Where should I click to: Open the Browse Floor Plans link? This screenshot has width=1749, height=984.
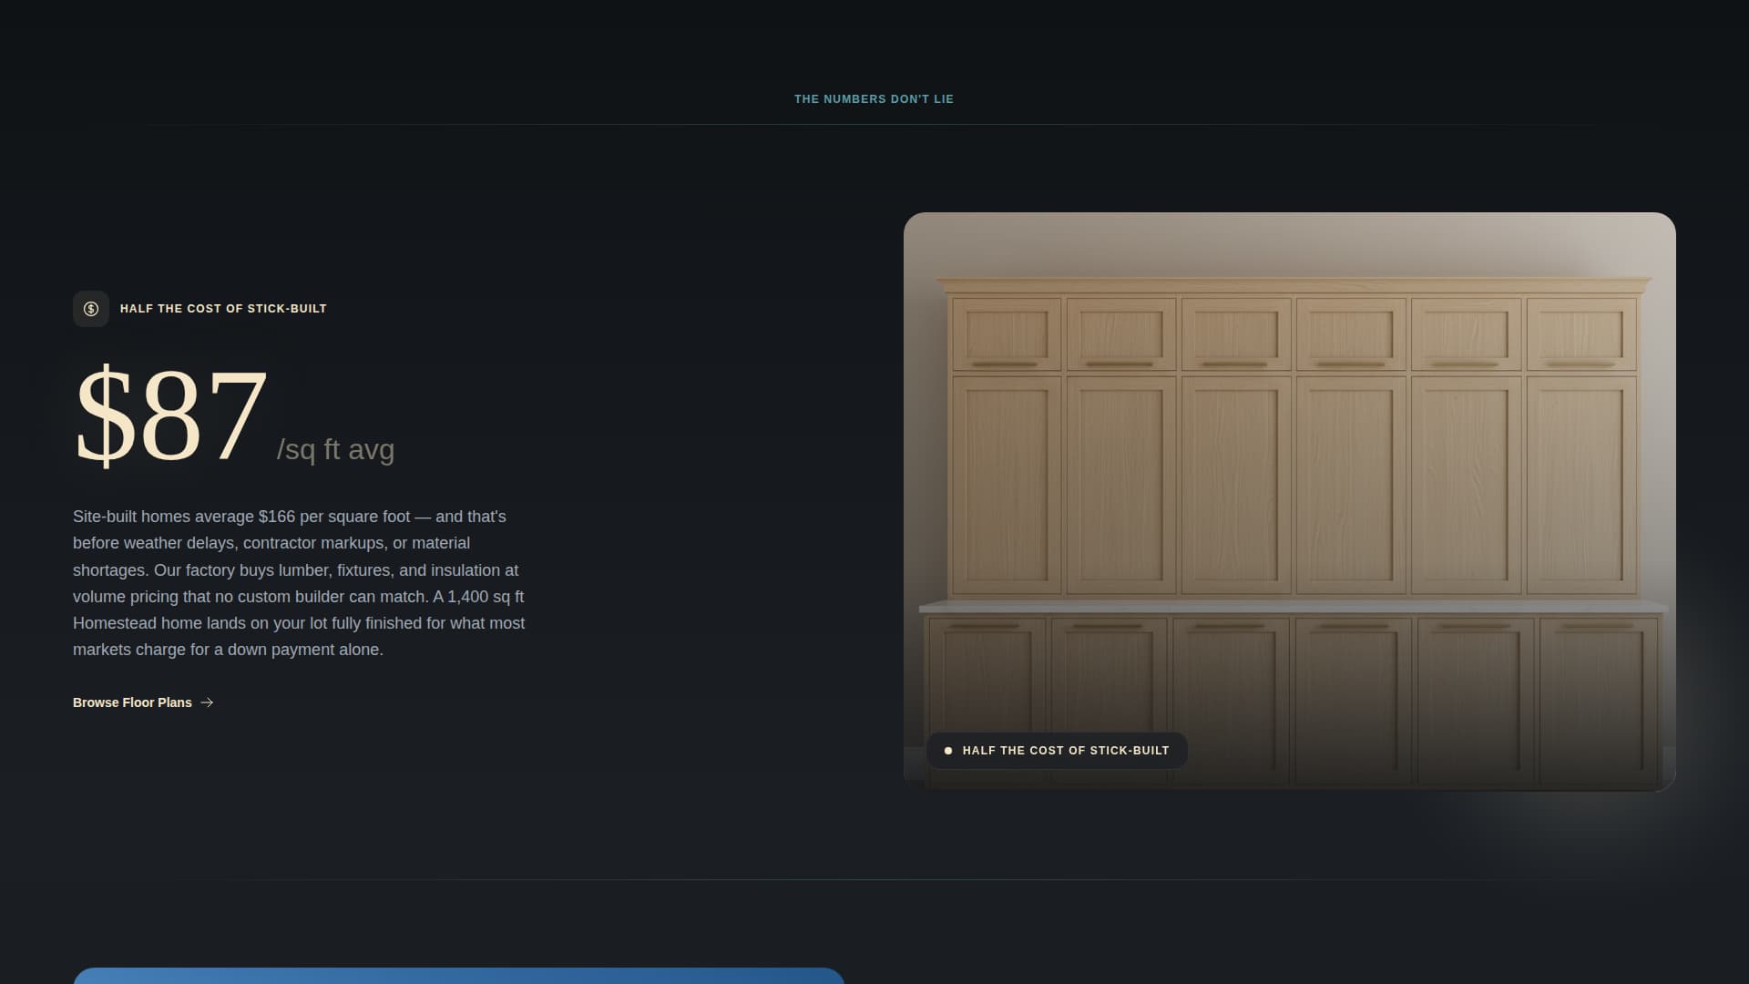(x=131, y=702)
